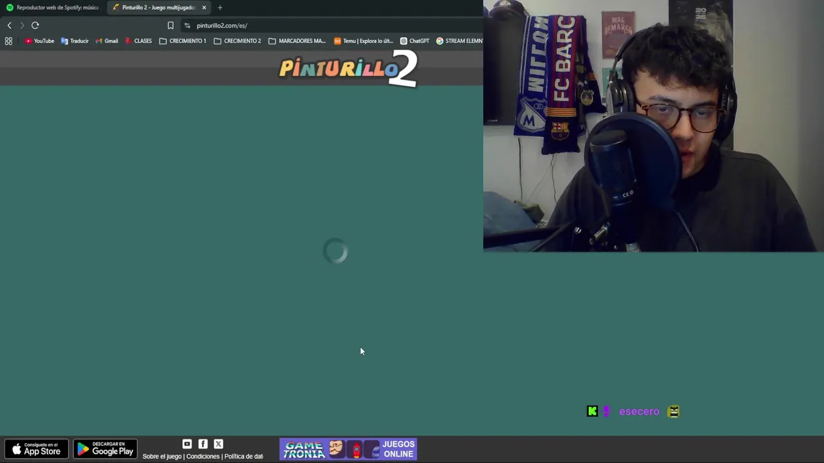Image resolution: width=824 pixels, height=463 pixels.
Task: Open the Política de datos link
Action: [243, 457]
